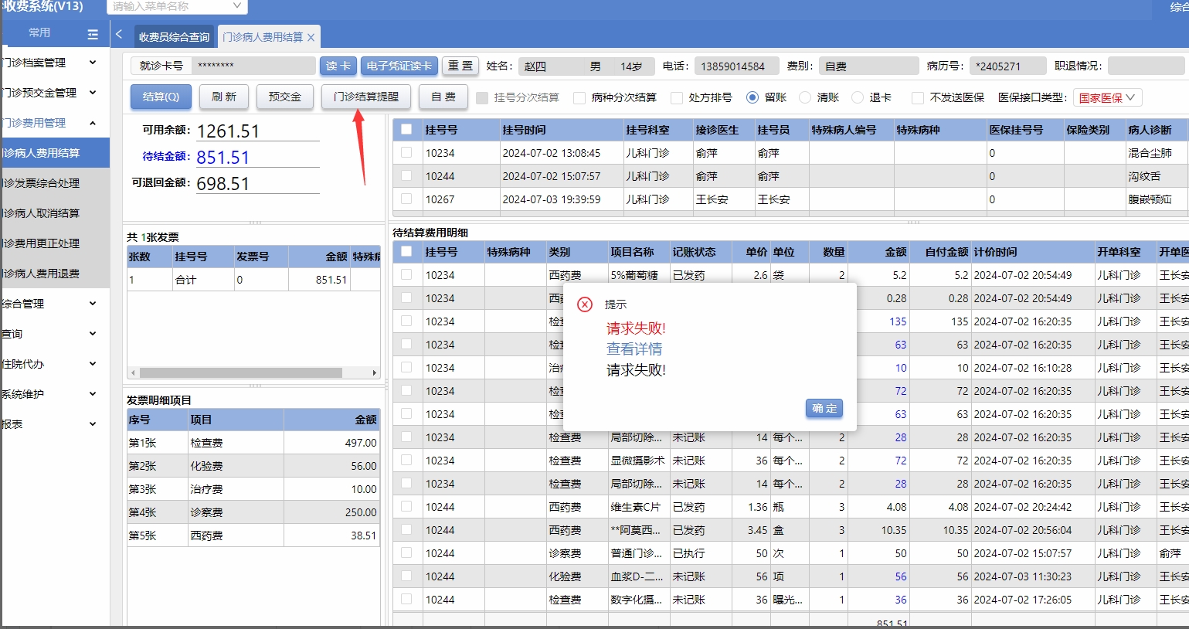Open 门诊病人取消结算 in sidebar

[x=42, y=213]
